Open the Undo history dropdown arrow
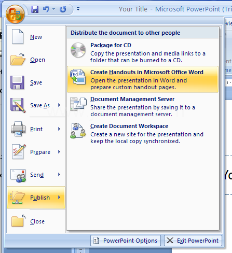This screenshot has width=232, height=253. (x=54, y=9)
